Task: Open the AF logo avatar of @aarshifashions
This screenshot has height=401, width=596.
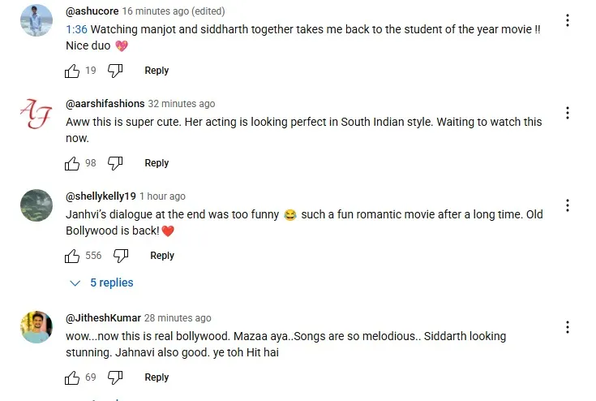Action: click(36, 113)
